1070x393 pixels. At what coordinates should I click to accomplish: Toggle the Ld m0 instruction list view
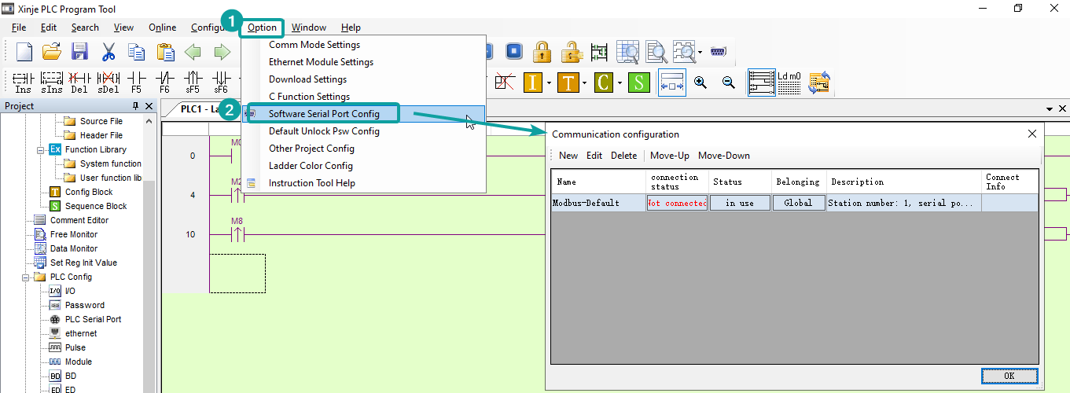point(789,83)
